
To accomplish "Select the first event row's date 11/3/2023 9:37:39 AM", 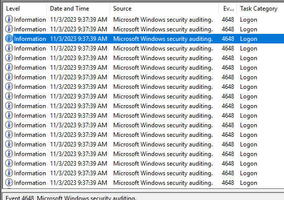I will (x=79, y=20).
